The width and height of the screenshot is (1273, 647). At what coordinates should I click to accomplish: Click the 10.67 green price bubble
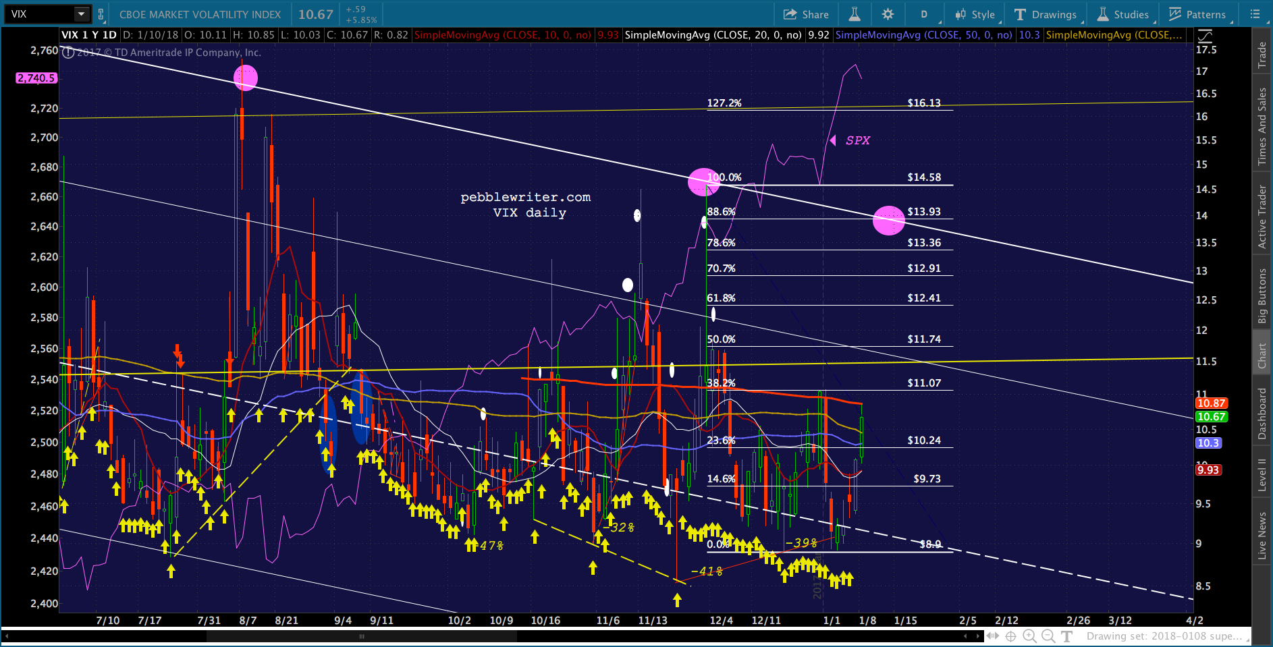[1212, 417]
